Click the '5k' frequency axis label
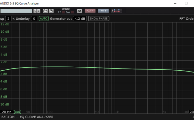The width and height of the screenshot is (194, 120). click(x=164, y=112)
